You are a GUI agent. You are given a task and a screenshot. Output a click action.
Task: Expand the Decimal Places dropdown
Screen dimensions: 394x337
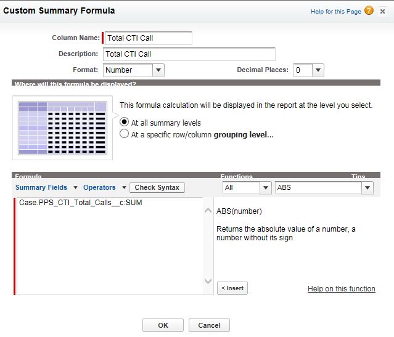pos(308,70)
